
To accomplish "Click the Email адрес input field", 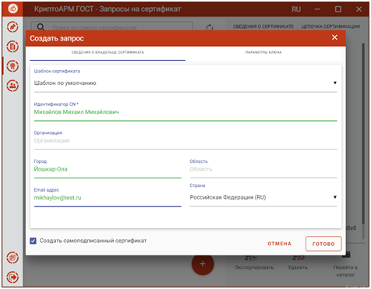I will click(x=108, y=198).
